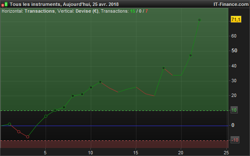The height and width of the screenshot is (156, 250).
Task: Open the IT-Finance.com link
Action: [x=231, y=4]
